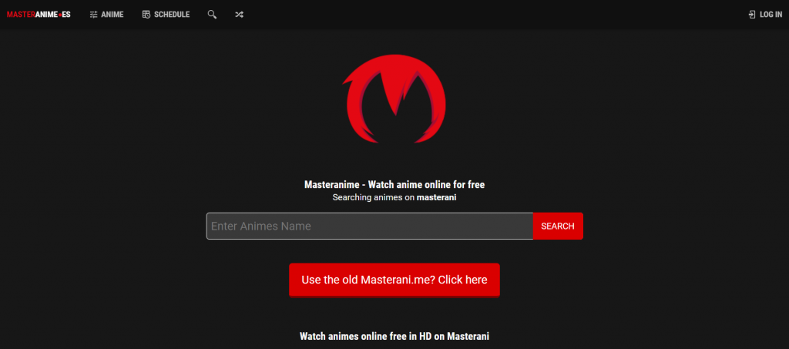
Task: Click the MasterAnime.es site logo
Action: [x=39, y=15]
